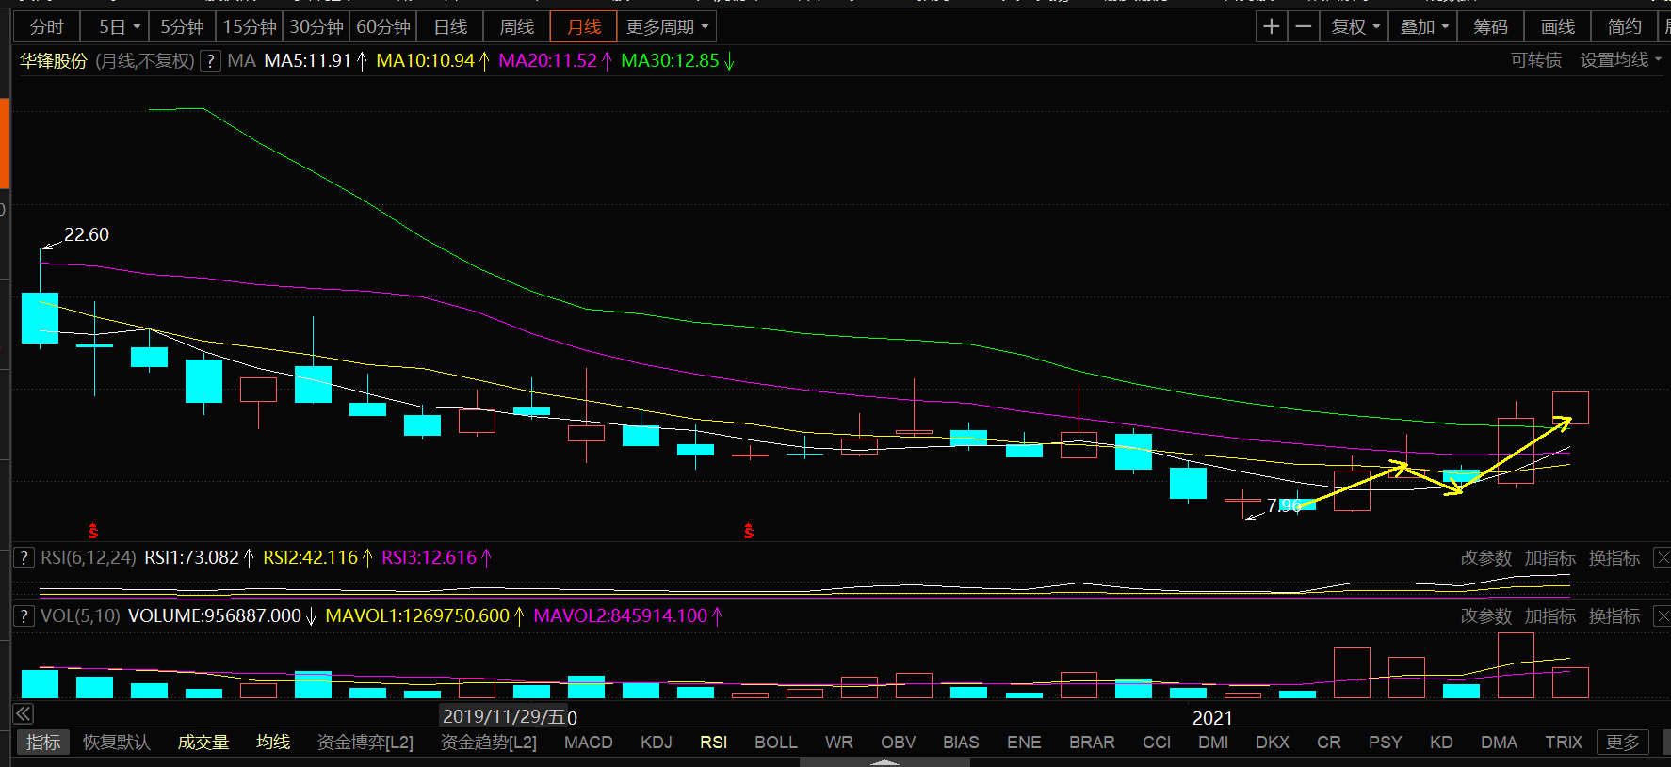This screenshot has height=767, width=1671.
Task: Open 设置均线 dropdown
Action: (x=1621, y=60)
